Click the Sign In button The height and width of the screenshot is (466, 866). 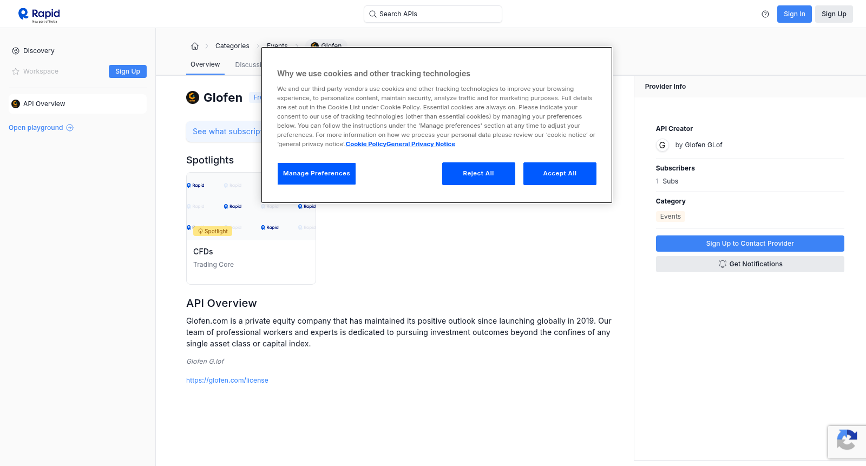tap(795, 14)
